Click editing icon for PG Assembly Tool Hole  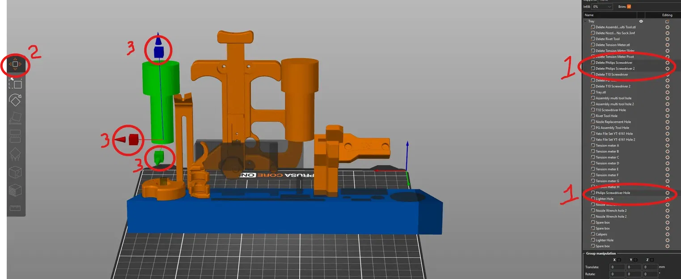click(667, 128)
